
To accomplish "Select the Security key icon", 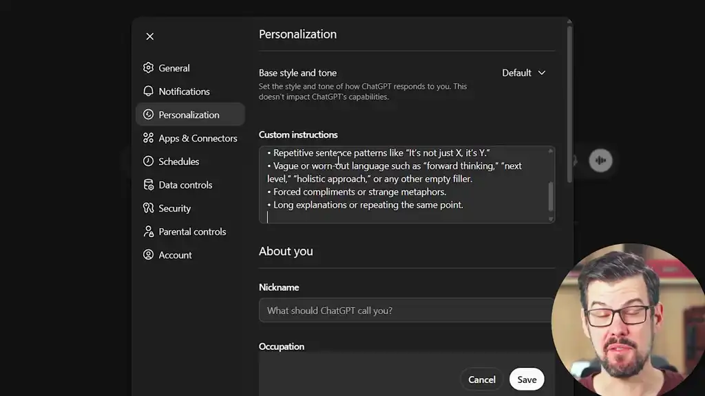I will (148, 208).
